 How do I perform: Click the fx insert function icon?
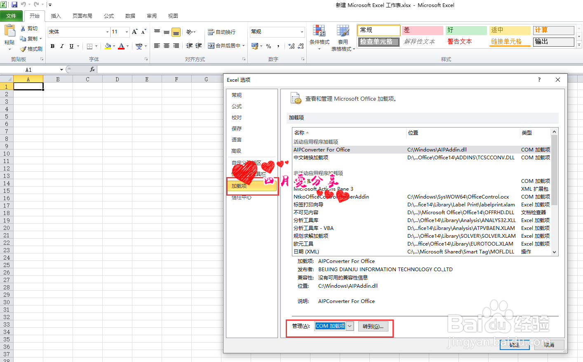point(92,69)
